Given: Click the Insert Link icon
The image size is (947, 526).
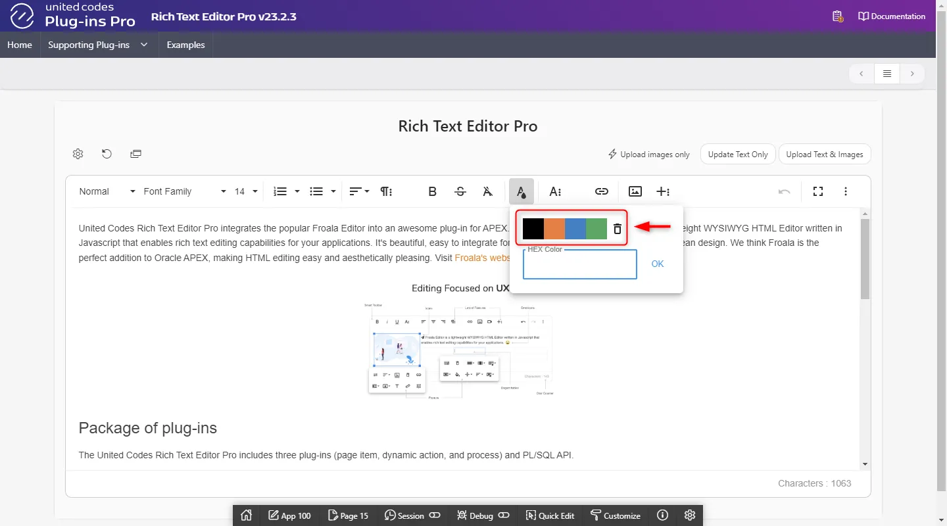Looking at the screenshot, I should [601, 191].
